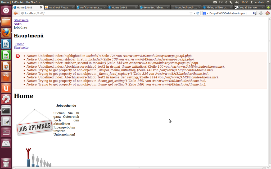Open the Jerabek user menu
Screen dimensions: 271x169
[x=257, y=2]
